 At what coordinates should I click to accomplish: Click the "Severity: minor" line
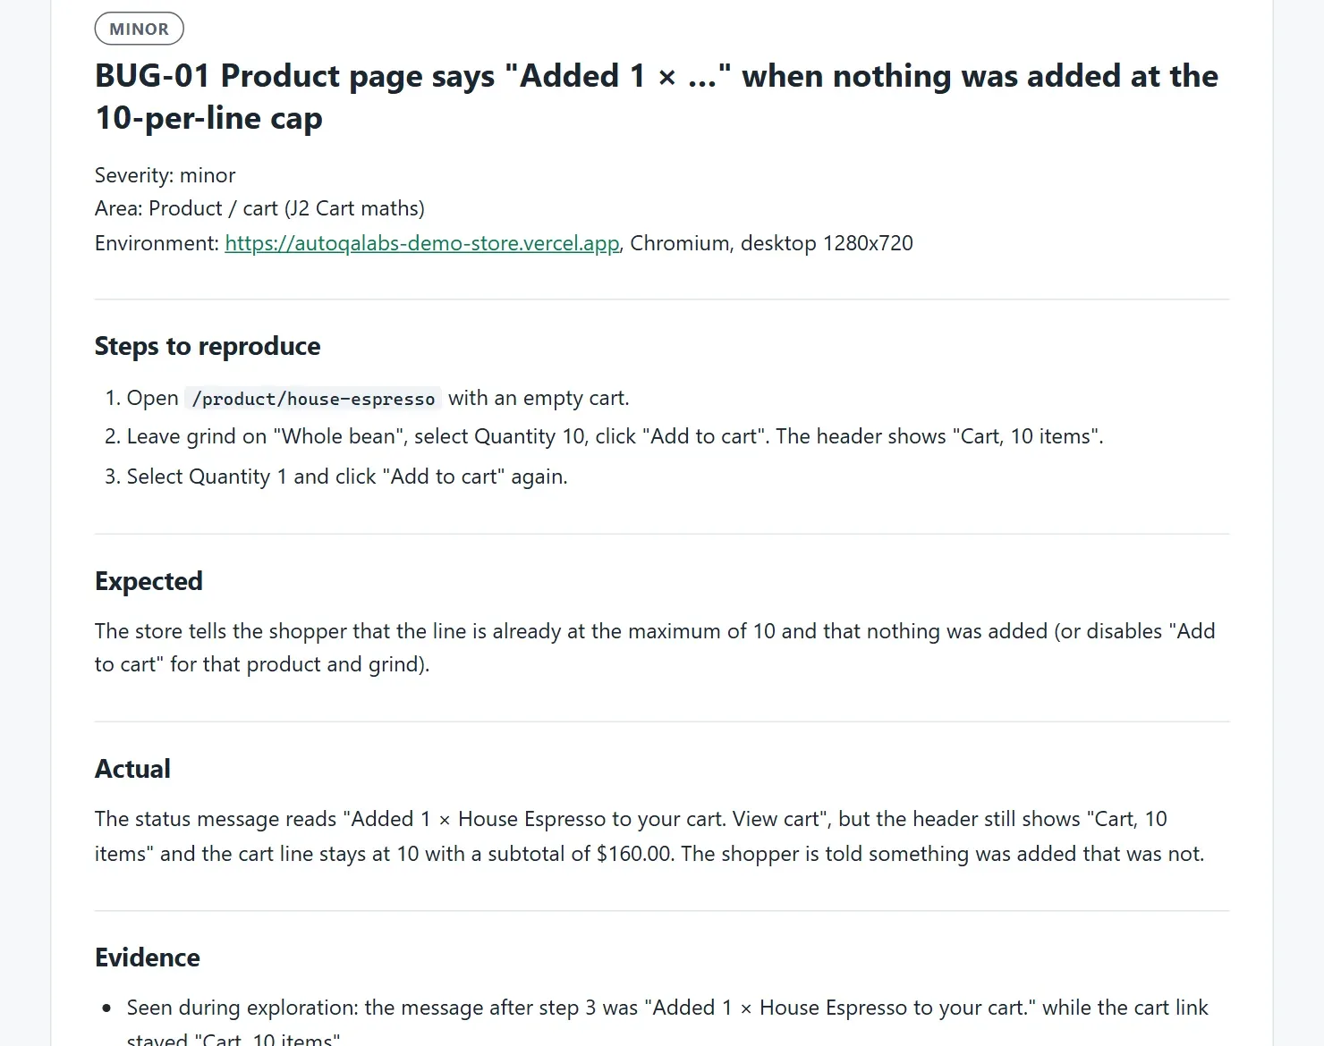(x=165, y=175)
